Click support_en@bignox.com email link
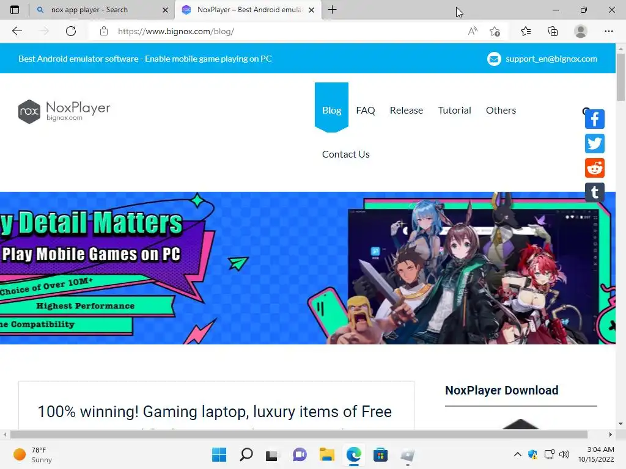The image size is (626, 469). pyautogui.click(x=551, y=59)
